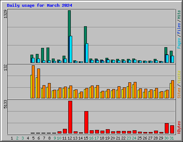Click the 5133 KBytes axis value
The height and width of the screenshot is (142, 183).
click(5, 104)
